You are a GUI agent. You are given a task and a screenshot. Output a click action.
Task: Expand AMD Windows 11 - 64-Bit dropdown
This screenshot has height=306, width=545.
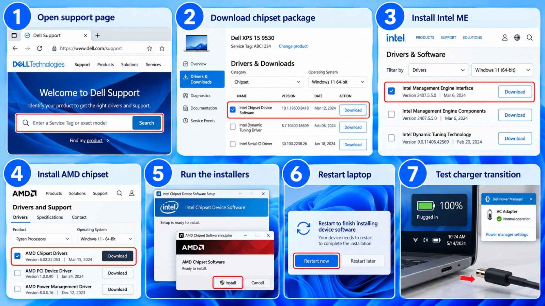point(106,239)
